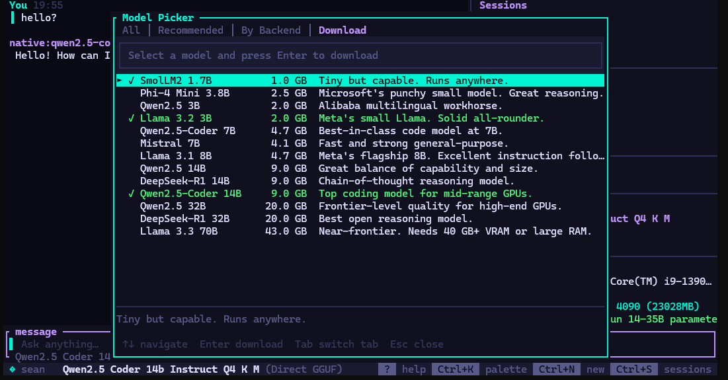The height and width of the screenshot is (380, 728).
Task: Click the Model Picker title
Action: 158,18
